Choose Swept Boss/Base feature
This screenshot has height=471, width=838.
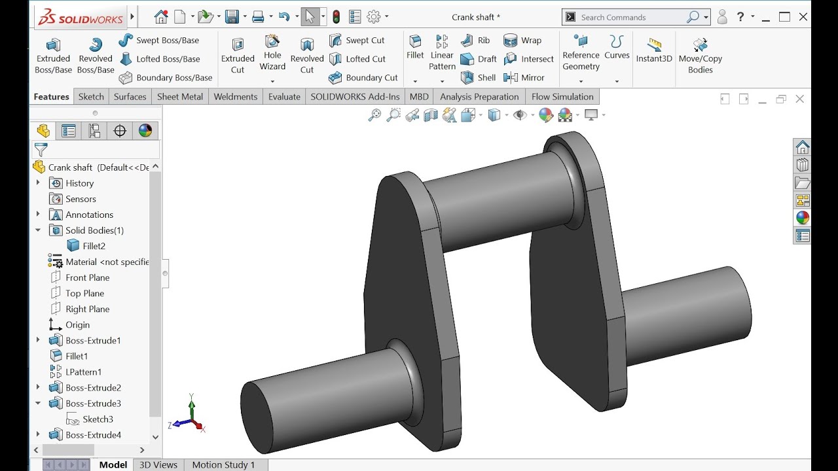coord(159,41)
